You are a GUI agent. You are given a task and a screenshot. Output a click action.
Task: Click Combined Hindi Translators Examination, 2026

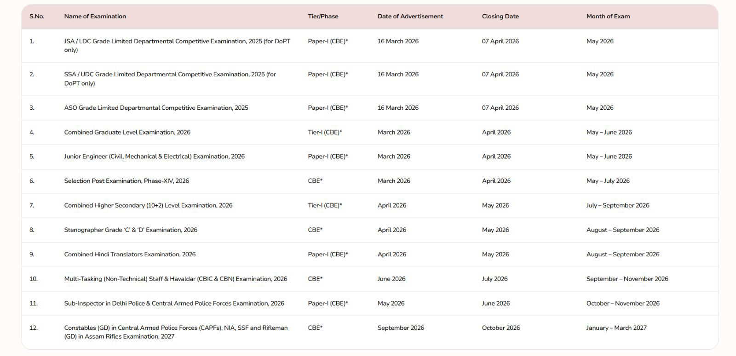pos(130,254)
